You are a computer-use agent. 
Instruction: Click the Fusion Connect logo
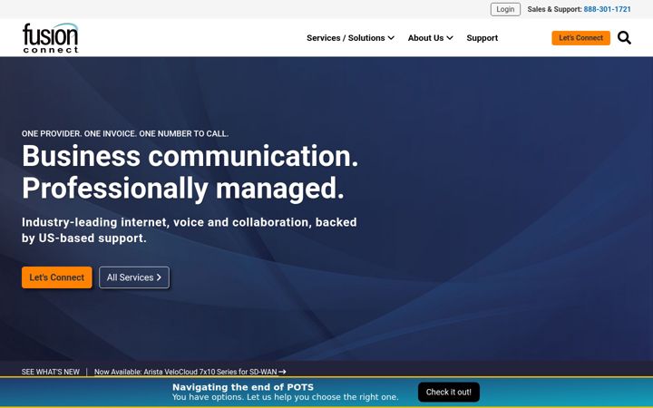[51, 38]
